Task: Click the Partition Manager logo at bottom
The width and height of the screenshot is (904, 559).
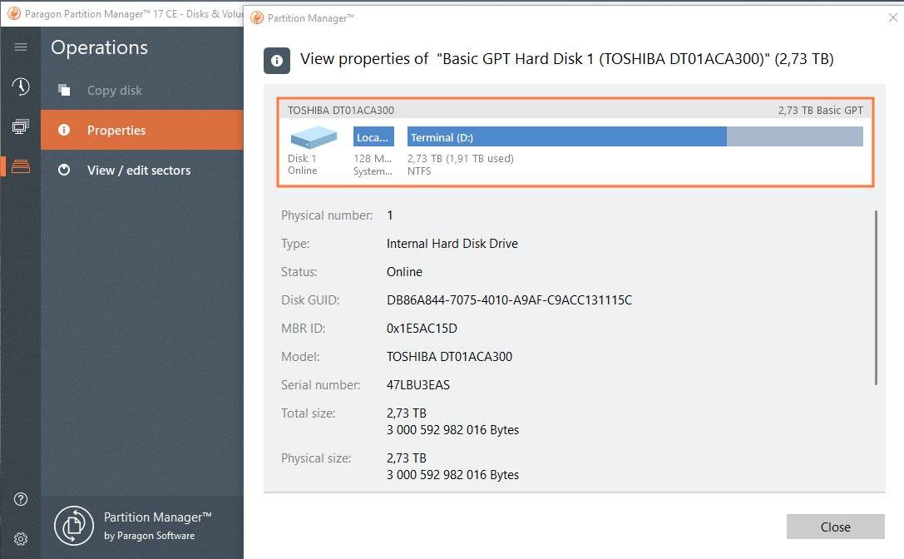Action: point(74,526)
